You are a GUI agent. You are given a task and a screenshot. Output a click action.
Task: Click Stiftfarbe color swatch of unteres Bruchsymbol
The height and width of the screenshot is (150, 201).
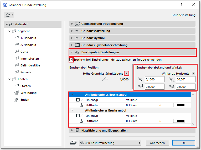tap(179, 105)
